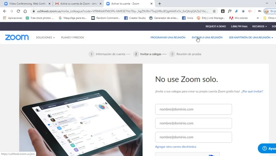Select the Activar la cuenta - Zoom tab
This screenshot has width=276, height=156.
[130, 4]
